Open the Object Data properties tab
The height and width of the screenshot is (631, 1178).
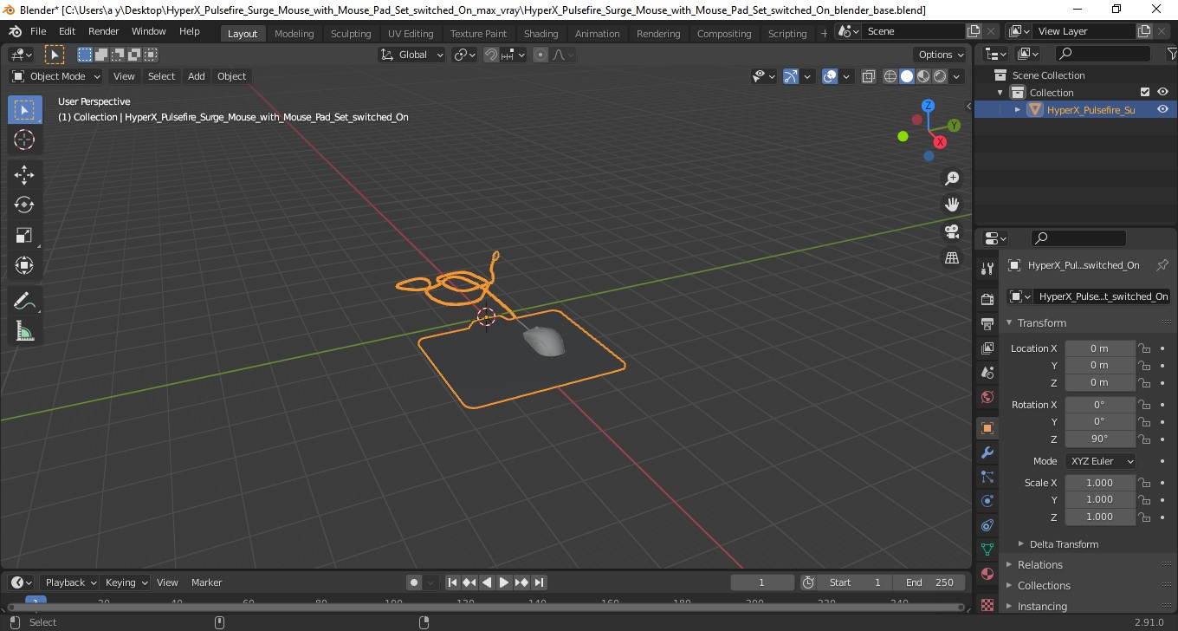(987, 550)
